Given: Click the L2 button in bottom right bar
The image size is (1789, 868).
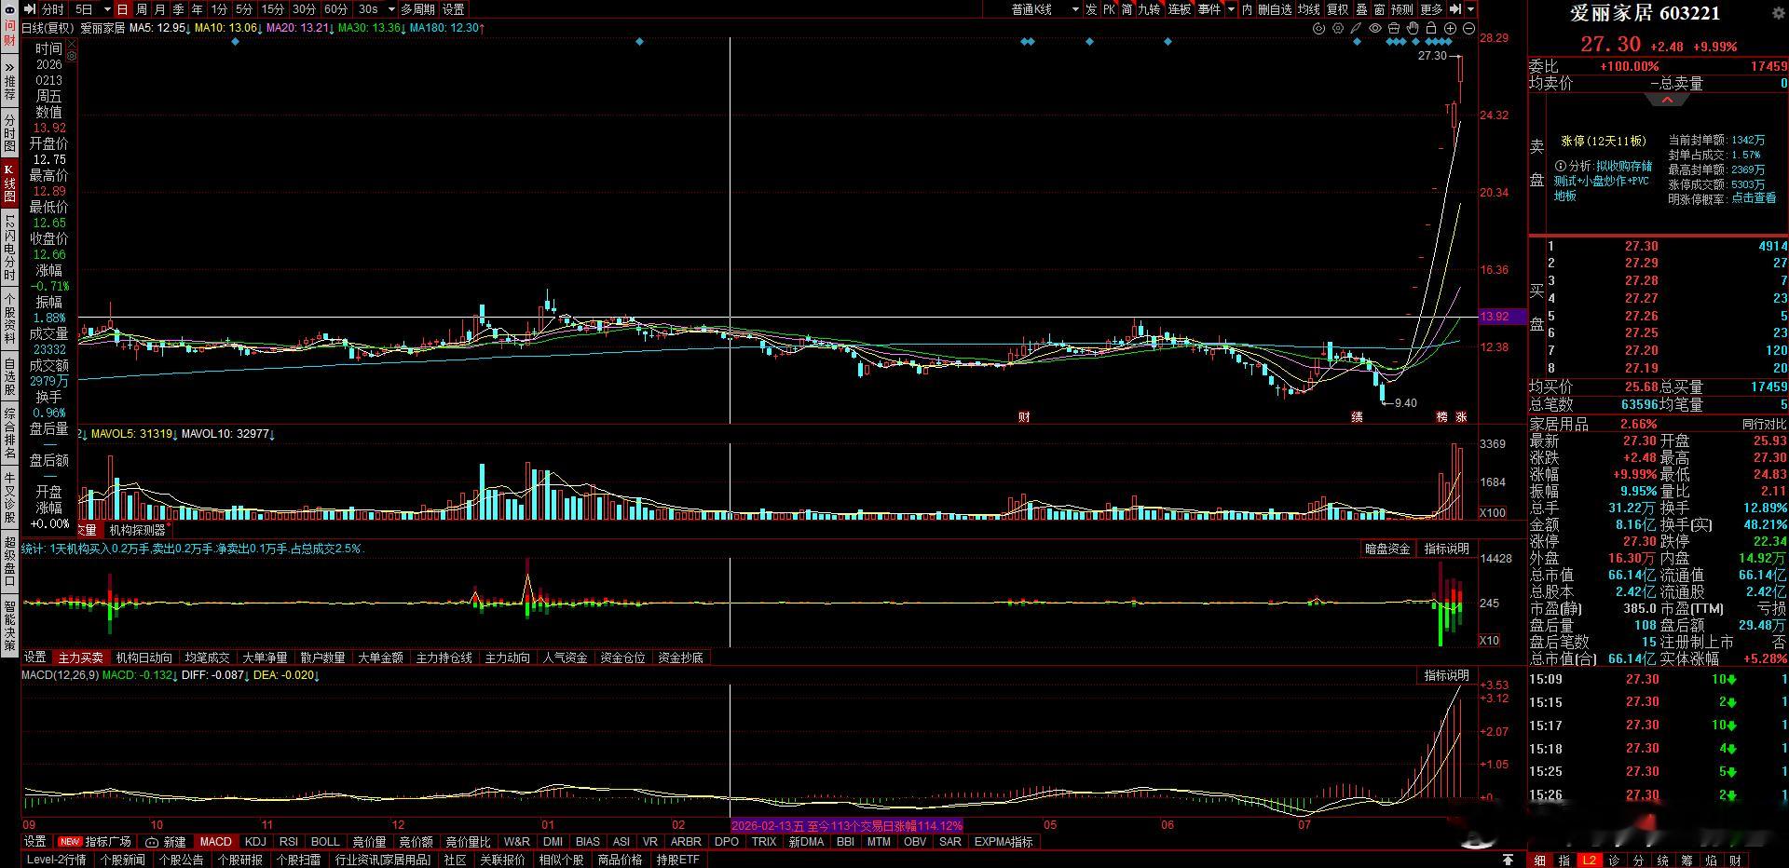Looking at the screenshot, I should (x=1590, y=861).
